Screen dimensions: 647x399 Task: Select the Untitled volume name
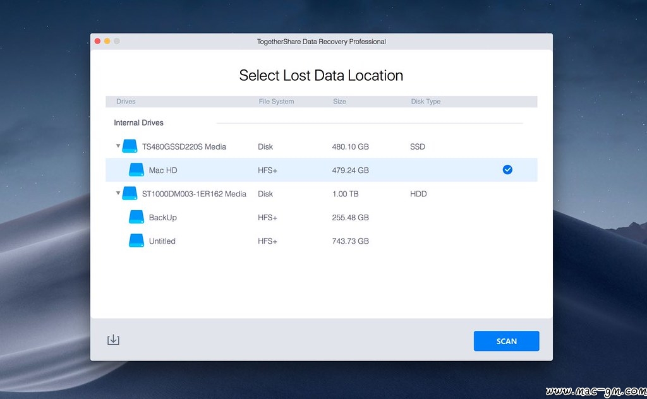click(162, 241)
